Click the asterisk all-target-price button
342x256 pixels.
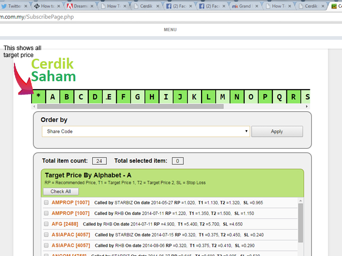click(39, 97)
